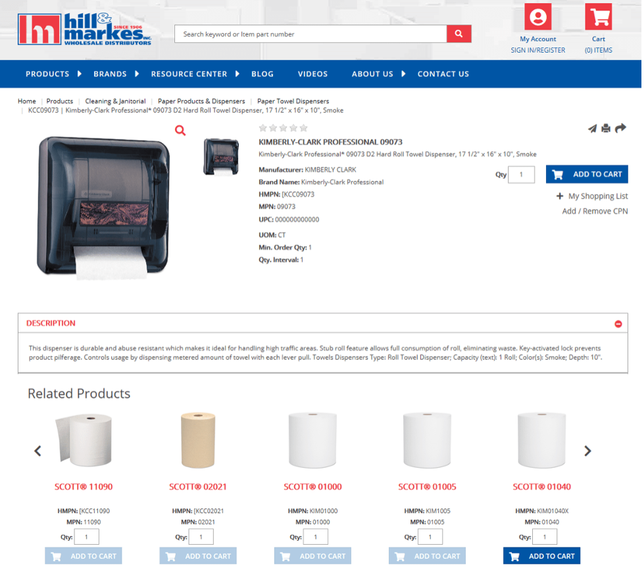The width and height of the screenshot is (644, 577).
Task: Expand the About Us menu arrow
Action: [405, 74]
